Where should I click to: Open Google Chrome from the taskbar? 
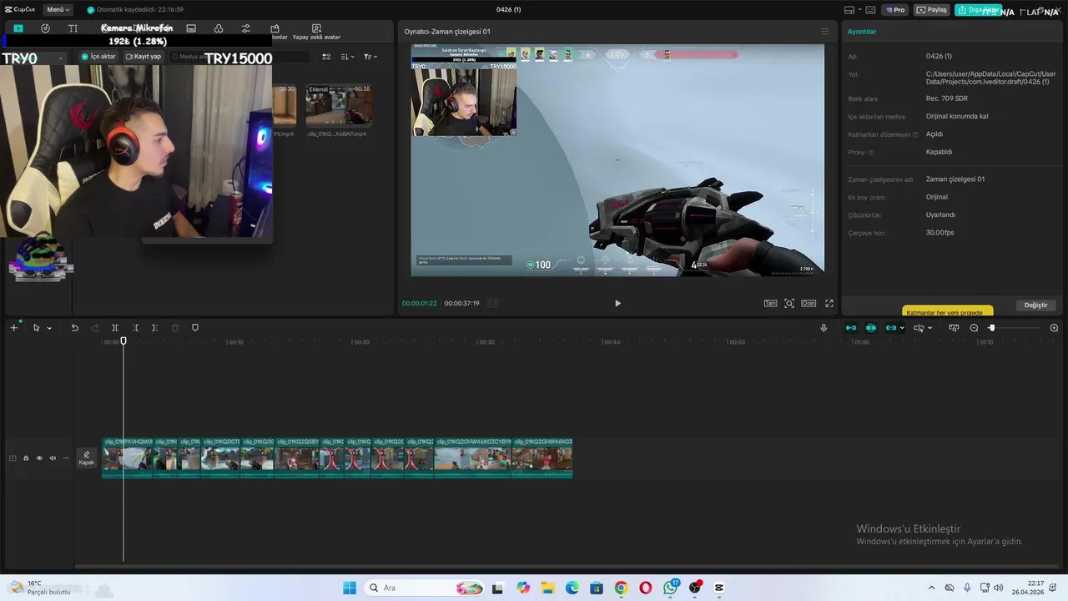(x=621, y=588)
